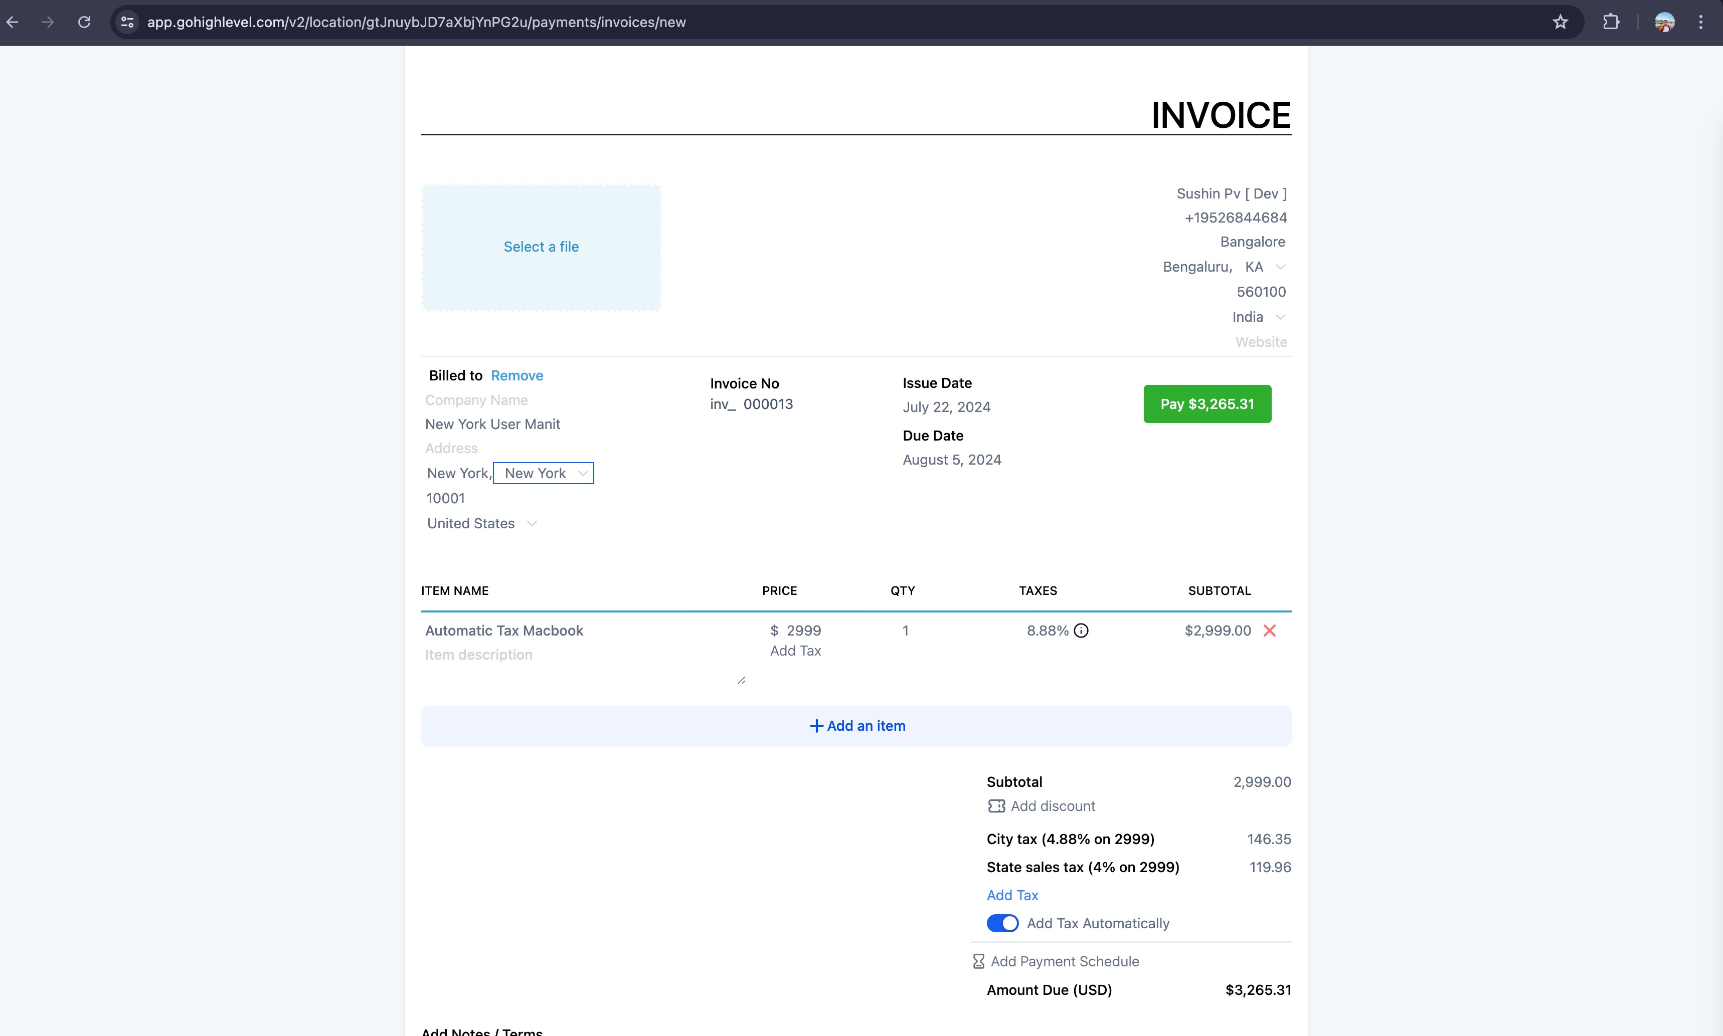Click the Add Payment Schedule hourglass icon
Screen dimensions: 1723x1036
pos(978,961)
